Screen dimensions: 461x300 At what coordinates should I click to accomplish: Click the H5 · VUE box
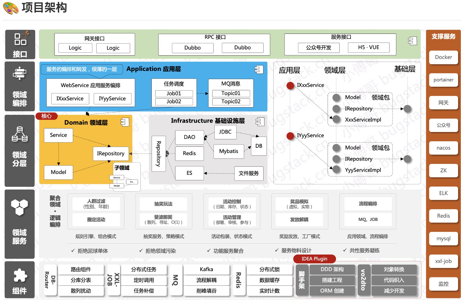pos(369,47)
